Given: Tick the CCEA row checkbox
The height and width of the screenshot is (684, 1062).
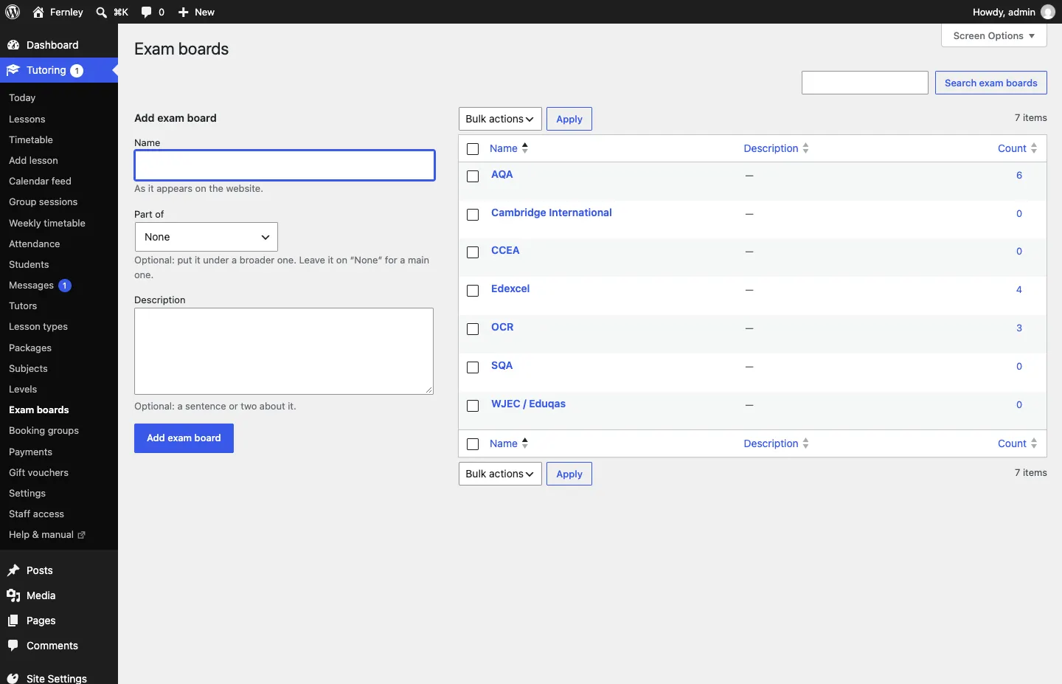Looking at the screenshot, I should [x=473, y=252].
